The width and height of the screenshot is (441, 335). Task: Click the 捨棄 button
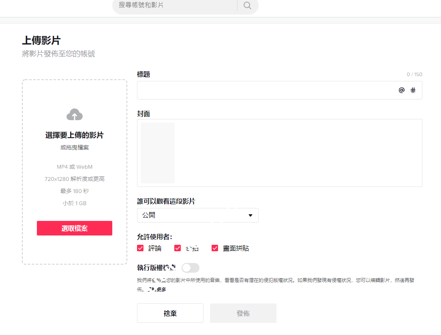click(x=170, y=313)
